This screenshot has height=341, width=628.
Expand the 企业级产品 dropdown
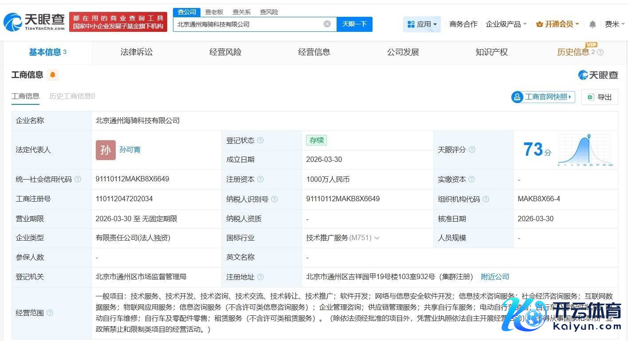(x=506, y=24)
